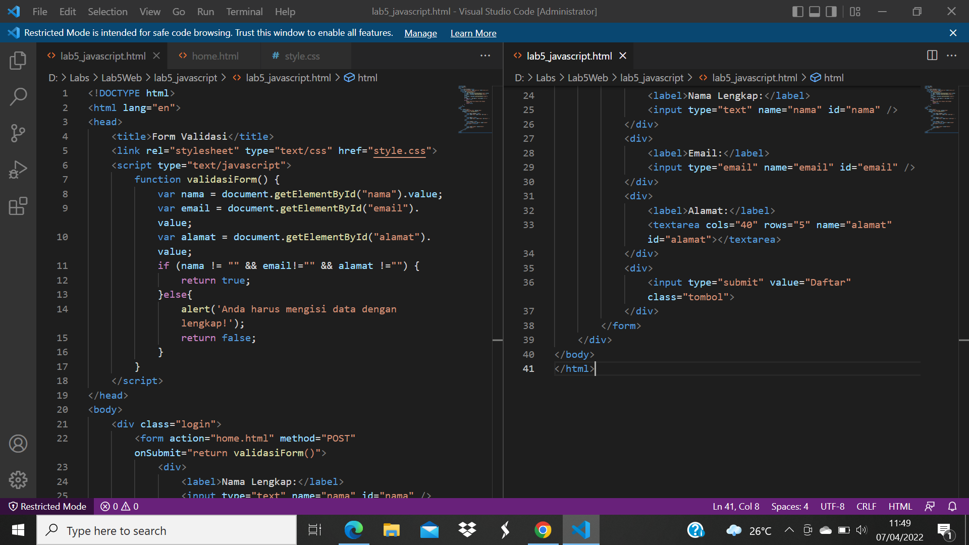The width and height of the screenshot is (969, 545).
Task: Toggle the Primary Side Bar visibility
Action: point(797,11)
